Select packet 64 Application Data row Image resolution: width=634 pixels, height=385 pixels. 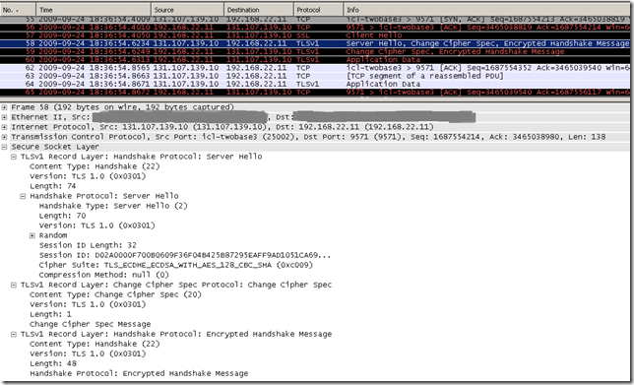tap(315, 84)
